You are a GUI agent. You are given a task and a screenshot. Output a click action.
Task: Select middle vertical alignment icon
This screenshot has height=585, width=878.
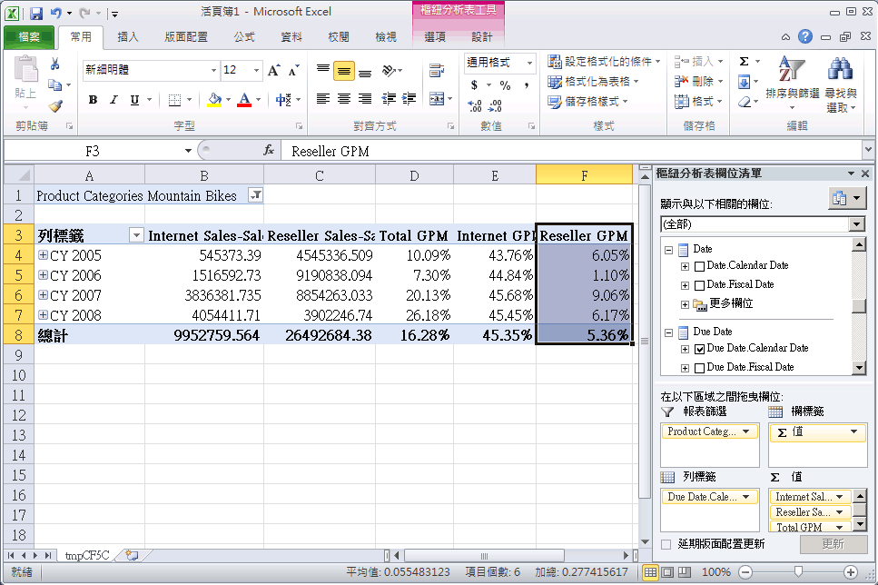344,71
